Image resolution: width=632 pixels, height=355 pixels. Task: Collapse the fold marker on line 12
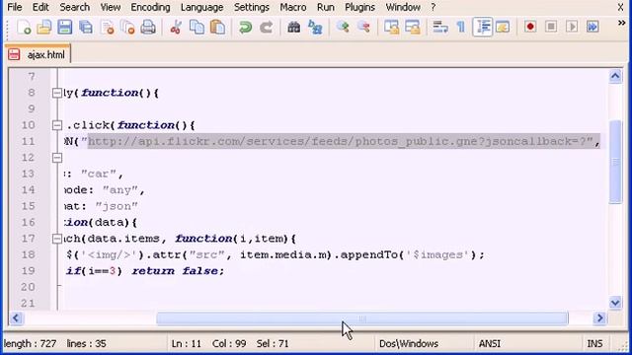[57, 158]
